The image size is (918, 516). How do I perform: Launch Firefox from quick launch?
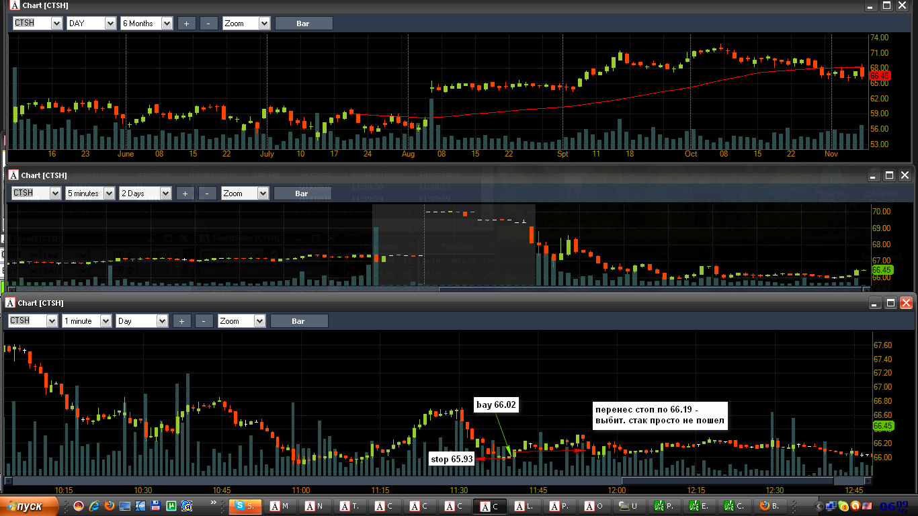point(110,506)
